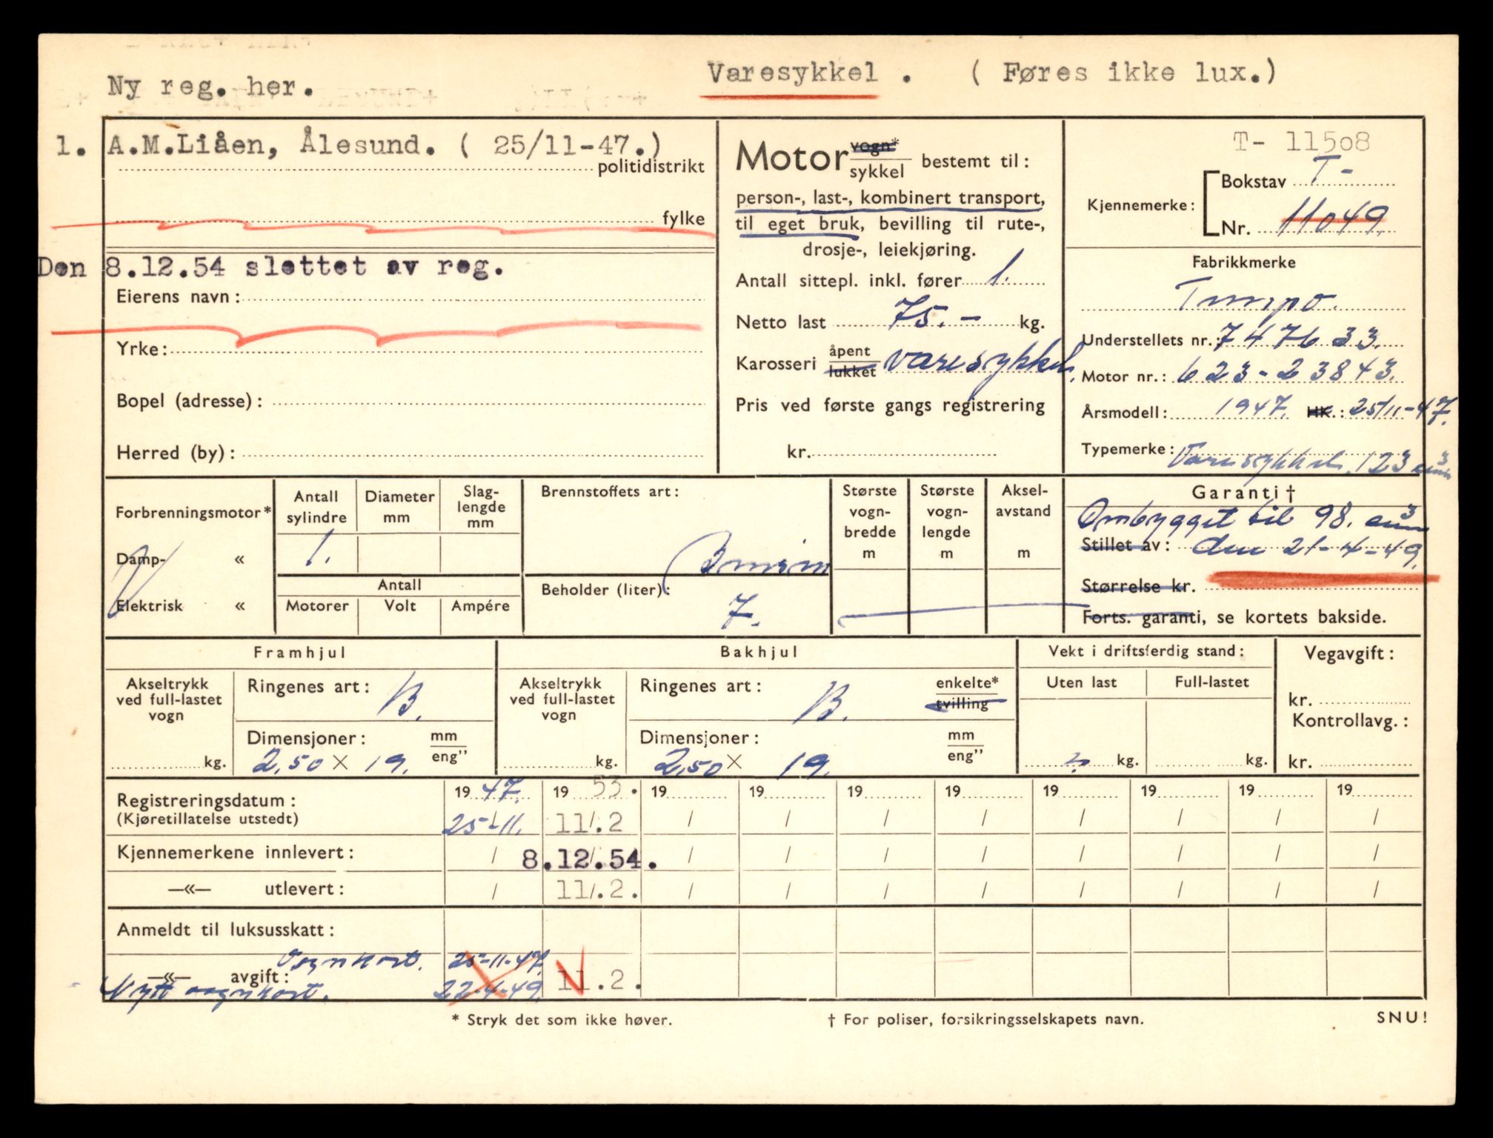Click the 'Herred (by)' label
Viewport: 1493px width, 1138px height.
point(176,453)
